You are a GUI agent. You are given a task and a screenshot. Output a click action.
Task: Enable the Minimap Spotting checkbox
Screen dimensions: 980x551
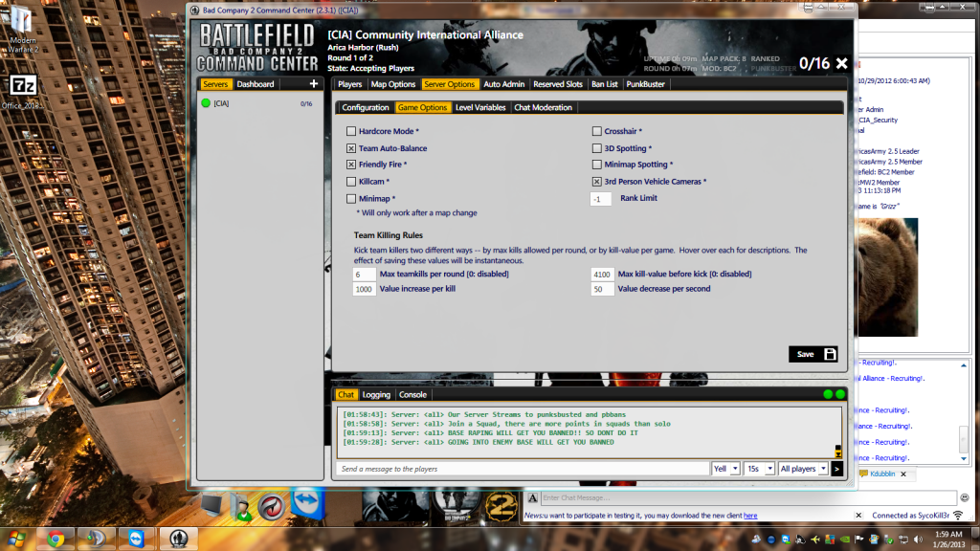pos(597,165)
